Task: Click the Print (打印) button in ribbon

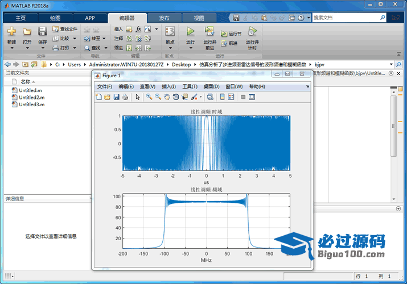Action: click(61, 48)
